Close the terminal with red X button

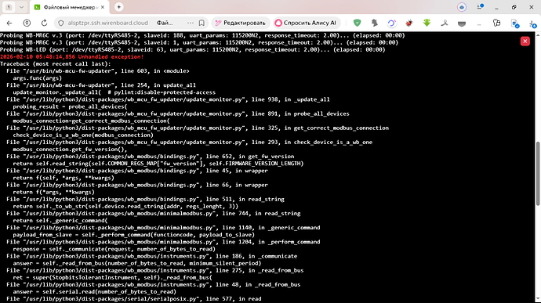click(525, 41)
